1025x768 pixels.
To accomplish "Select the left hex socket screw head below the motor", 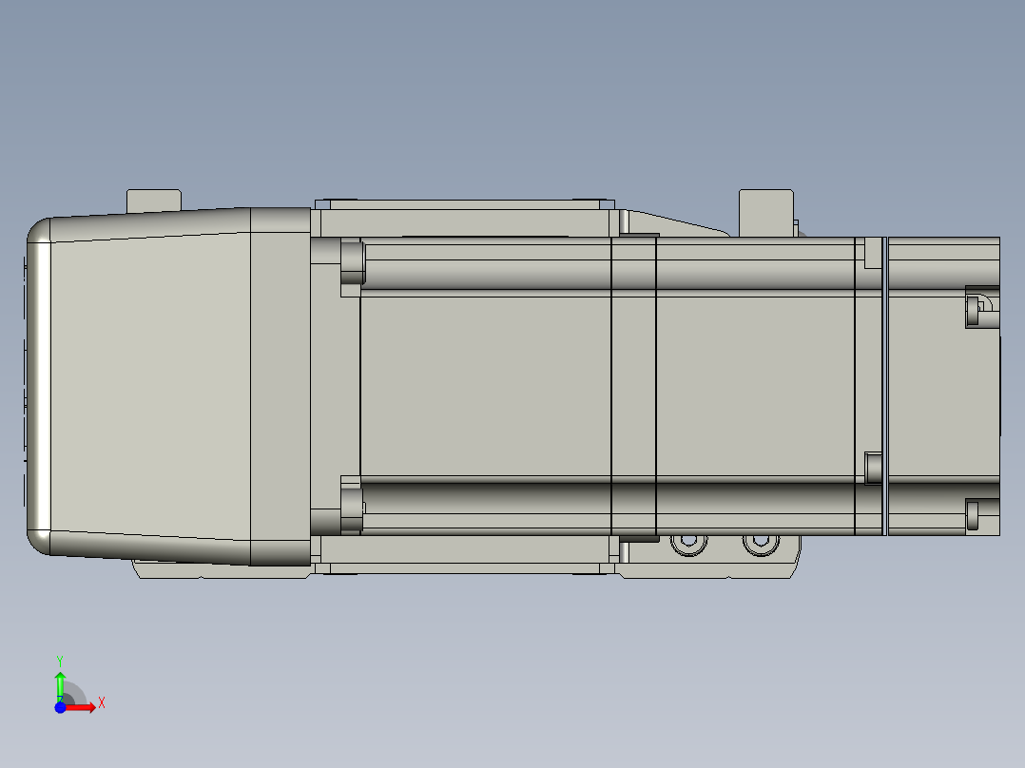I will [689, 546].
